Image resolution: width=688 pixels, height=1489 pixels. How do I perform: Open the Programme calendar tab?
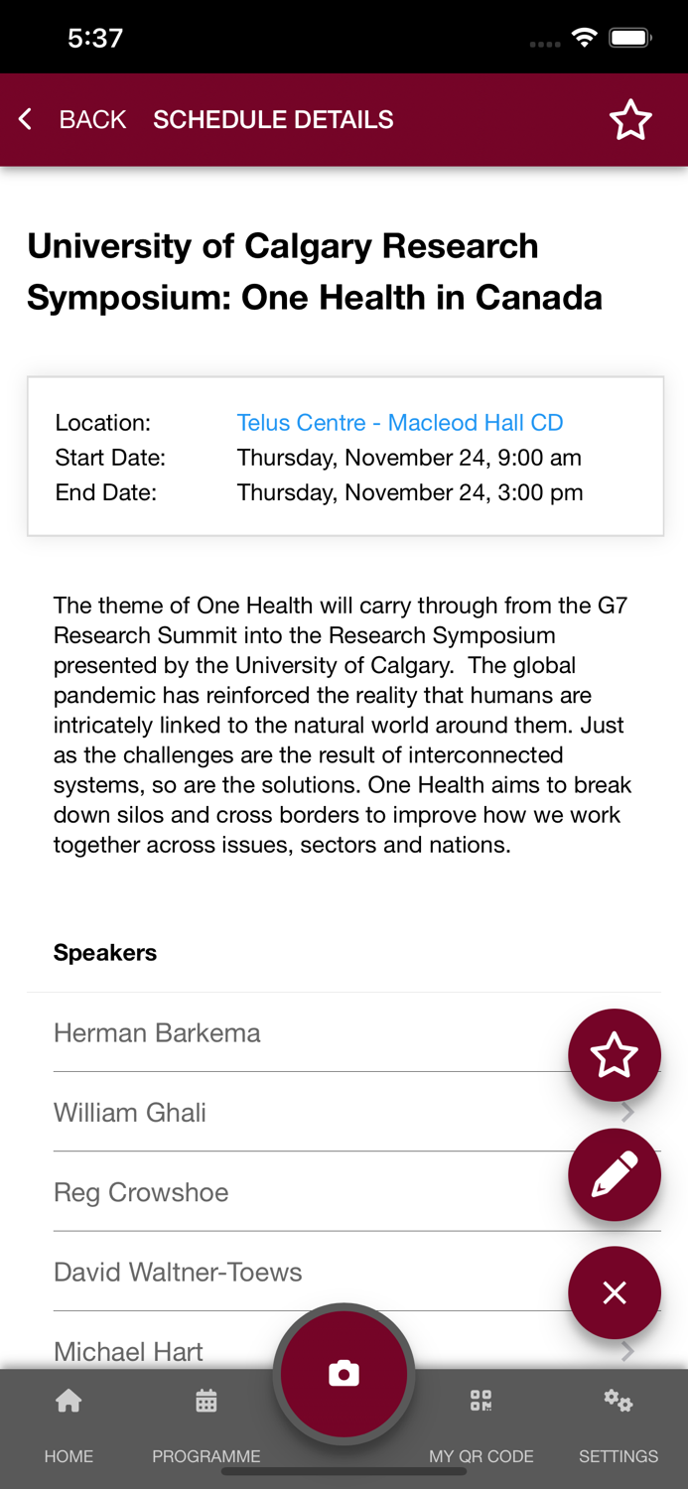206,1421
